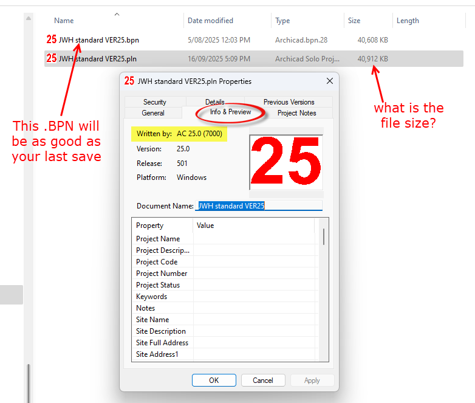This screenshot has height=403, width=475.
Task: Sort by the Name column header
Action: pyautogui.click(x=64, y=21)
